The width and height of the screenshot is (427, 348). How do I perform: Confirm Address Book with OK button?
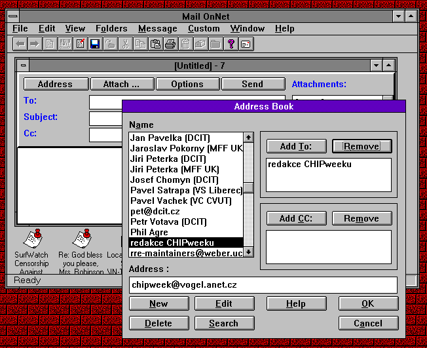(368, 303)
